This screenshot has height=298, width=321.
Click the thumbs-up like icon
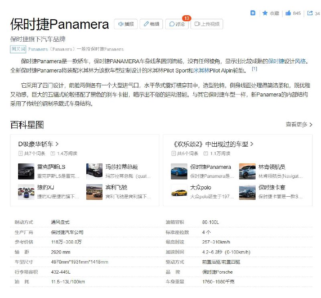[x=288, y=13]
